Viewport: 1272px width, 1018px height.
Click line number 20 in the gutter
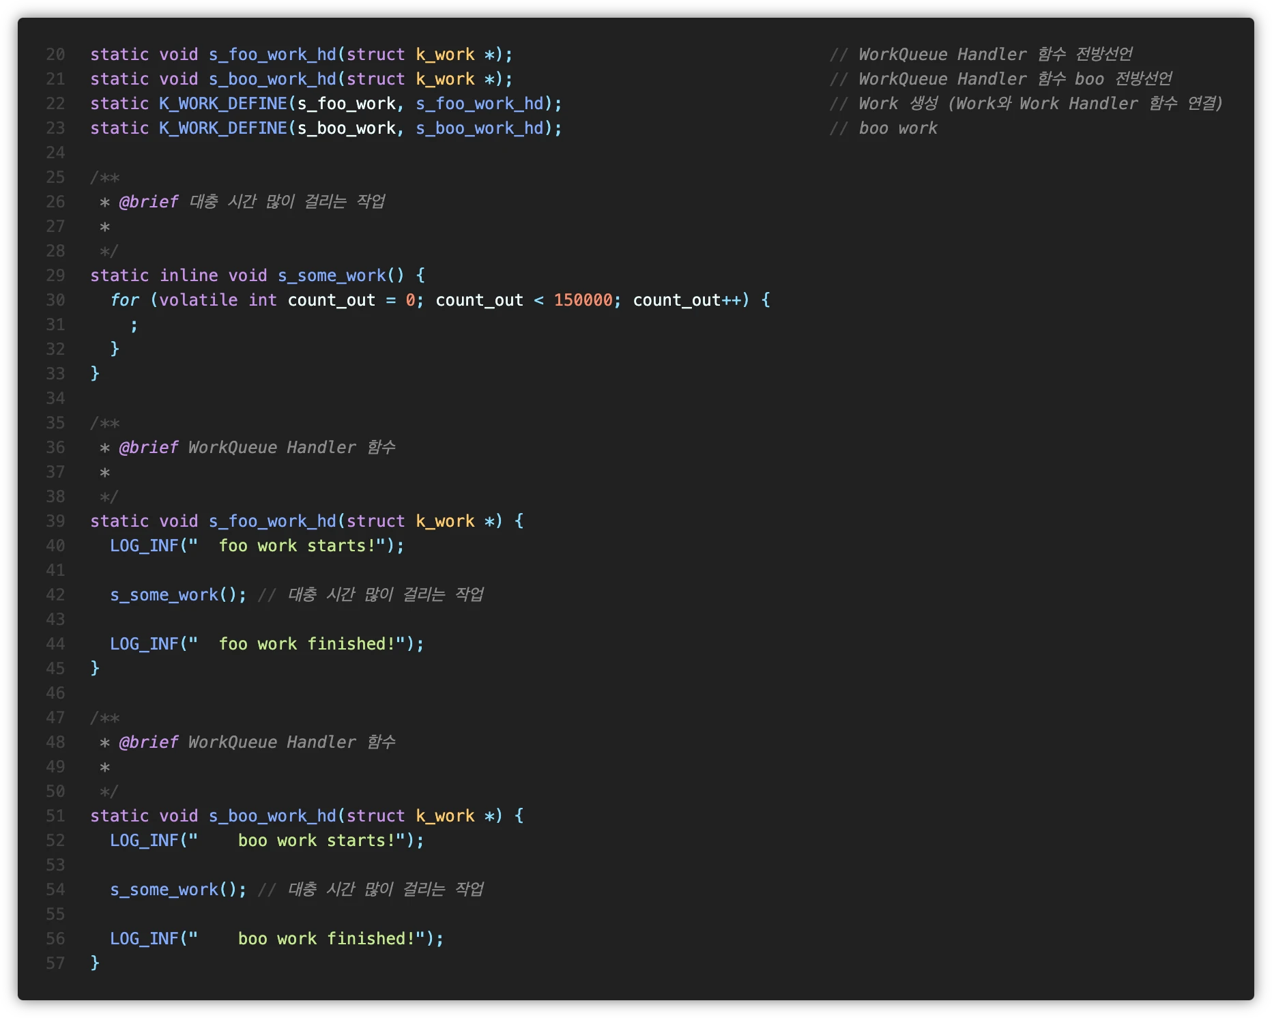click(x=55, y=55)
